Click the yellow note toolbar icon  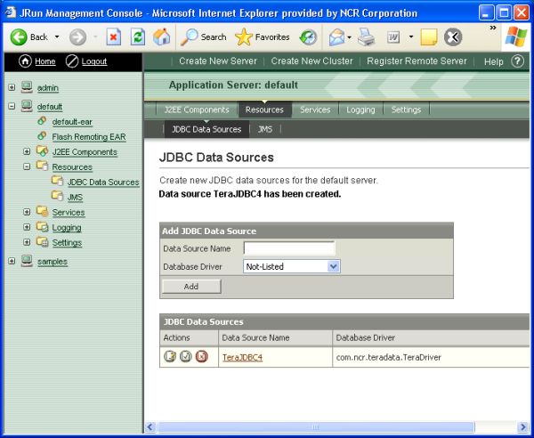tap(429, 36)
